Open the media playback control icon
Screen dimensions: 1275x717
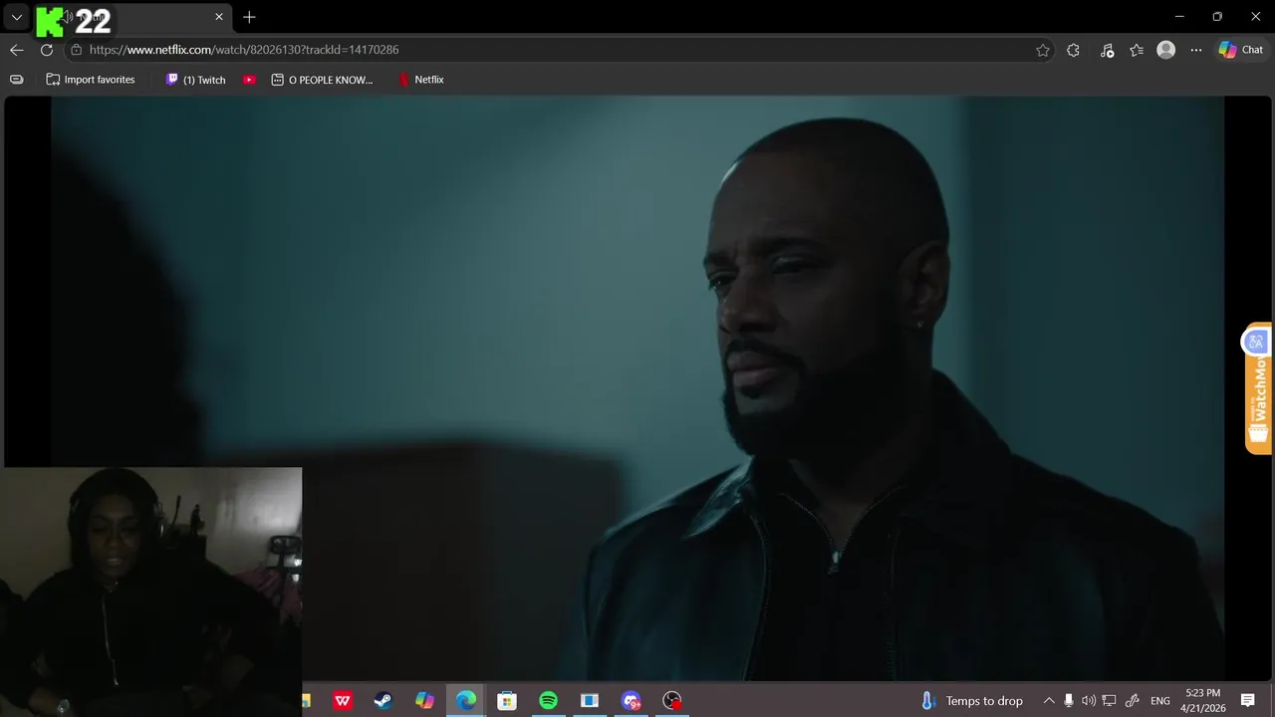1107,50
